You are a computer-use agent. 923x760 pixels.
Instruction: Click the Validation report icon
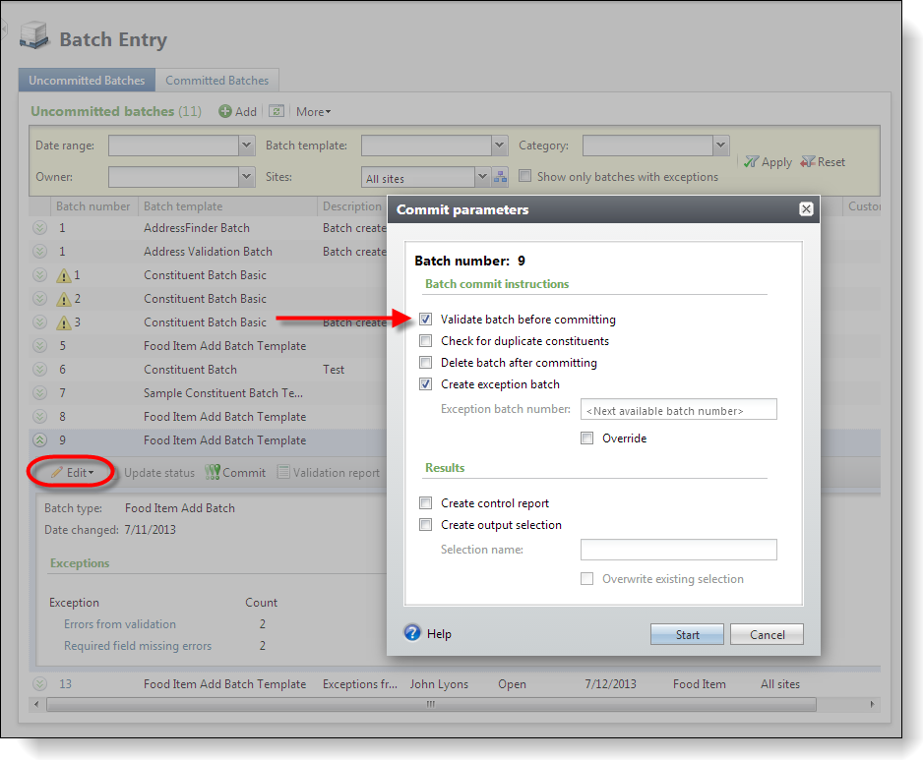(283, 472)
